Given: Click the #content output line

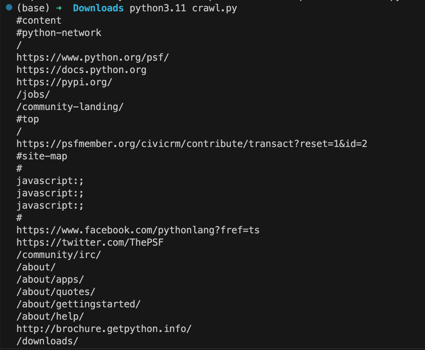Looking at the screenshot, I should 39,20.
